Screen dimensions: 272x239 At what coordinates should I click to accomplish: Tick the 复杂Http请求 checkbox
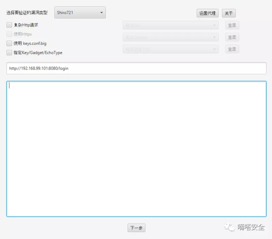9,25
